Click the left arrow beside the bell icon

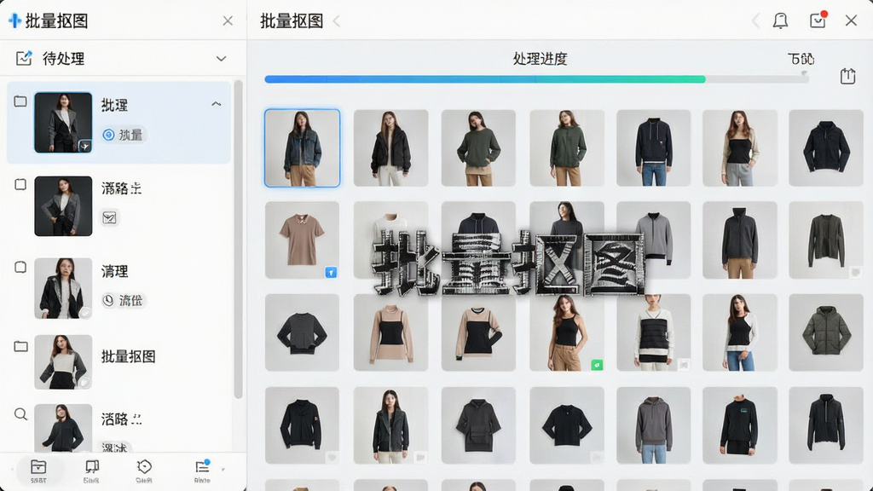[755, 21]
